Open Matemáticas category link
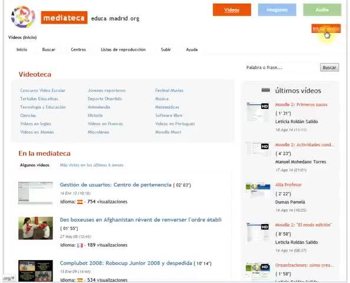 coord(167,107)
